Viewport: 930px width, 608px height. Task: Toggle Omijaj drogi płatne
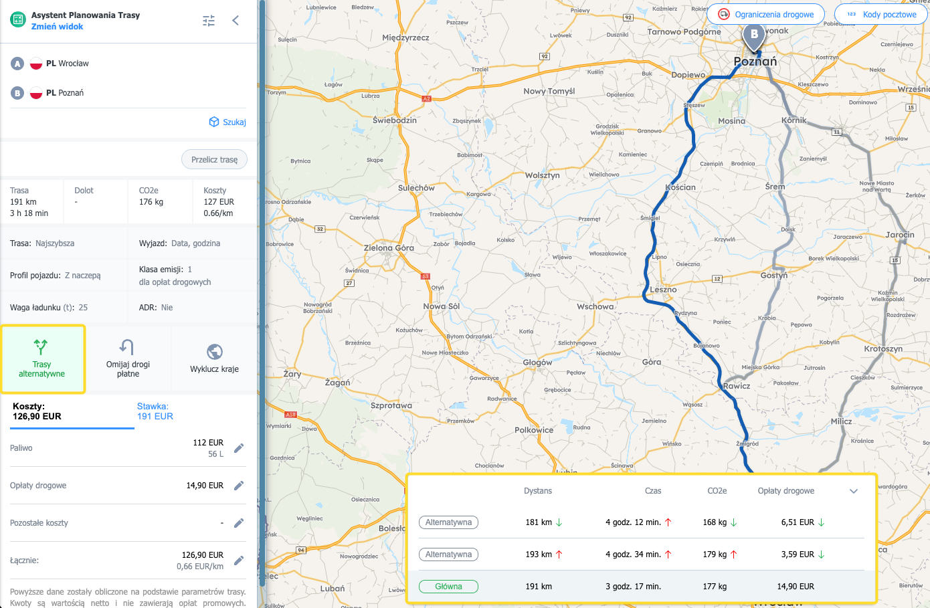pyautogui.click(x=128, y=359)
